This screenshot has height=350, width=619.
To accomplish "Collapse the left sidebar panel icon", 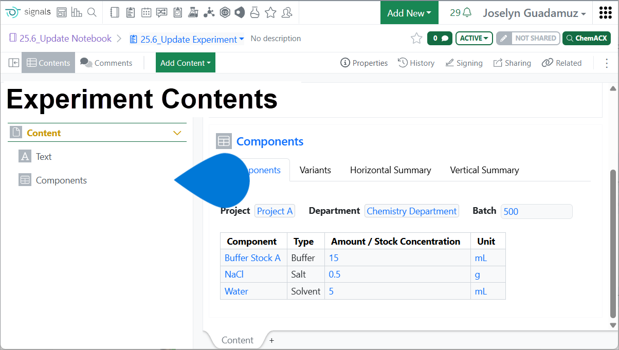I will pos(14,63).
